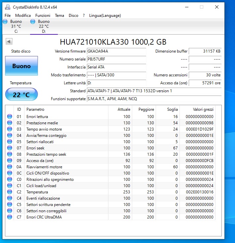Click the '31 °C' temperature label for drive C:
The height and width of the screenshot is (243, 235).
click(x=16, y=26)
